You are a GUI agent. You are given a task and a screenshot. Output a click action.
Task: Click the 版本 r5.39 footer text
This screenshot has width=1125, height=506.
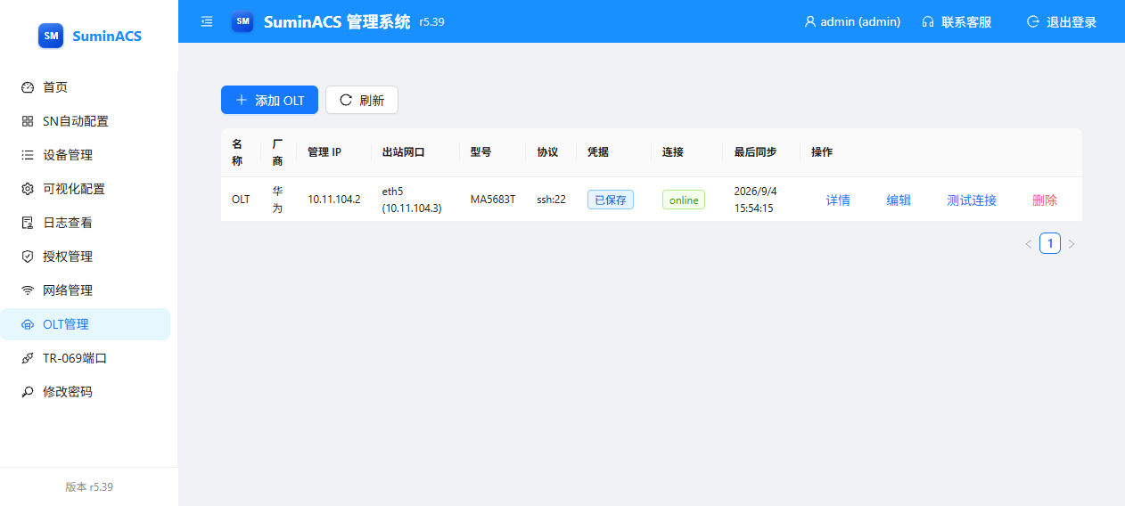tap(89, 487)
